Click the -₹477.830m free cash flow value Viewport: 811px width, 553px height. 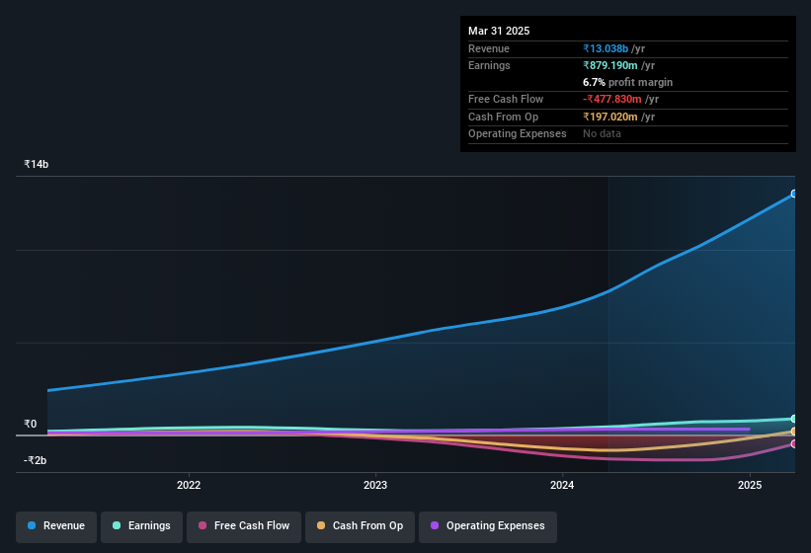(x=612, y=99)
